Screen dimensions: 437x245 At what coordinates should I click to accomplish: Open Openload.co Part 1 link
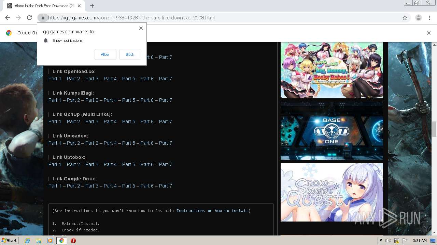coord(55,79)
